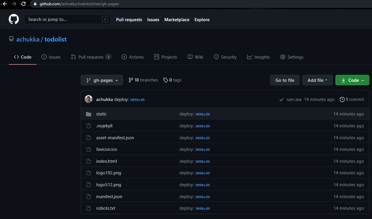372x219 pixels.
Task: Open the Actions tab
Action: pyautogui.click(x=133, y=57)
